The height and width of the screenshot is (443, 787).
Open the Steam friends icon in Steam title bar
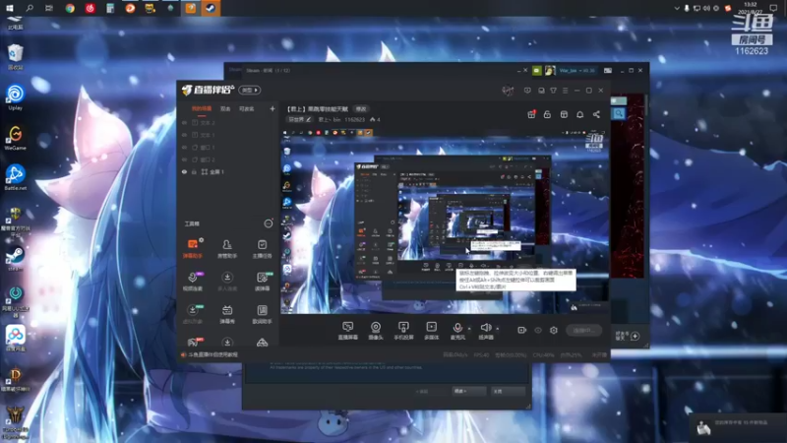pyautogui.click(x=536, y=70)
